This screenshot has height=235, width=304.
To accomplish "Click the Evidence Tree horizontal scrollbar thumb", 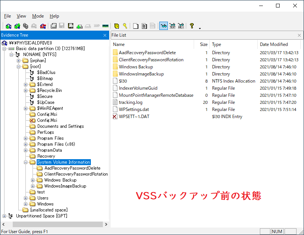I will click(x=58, y=224).
